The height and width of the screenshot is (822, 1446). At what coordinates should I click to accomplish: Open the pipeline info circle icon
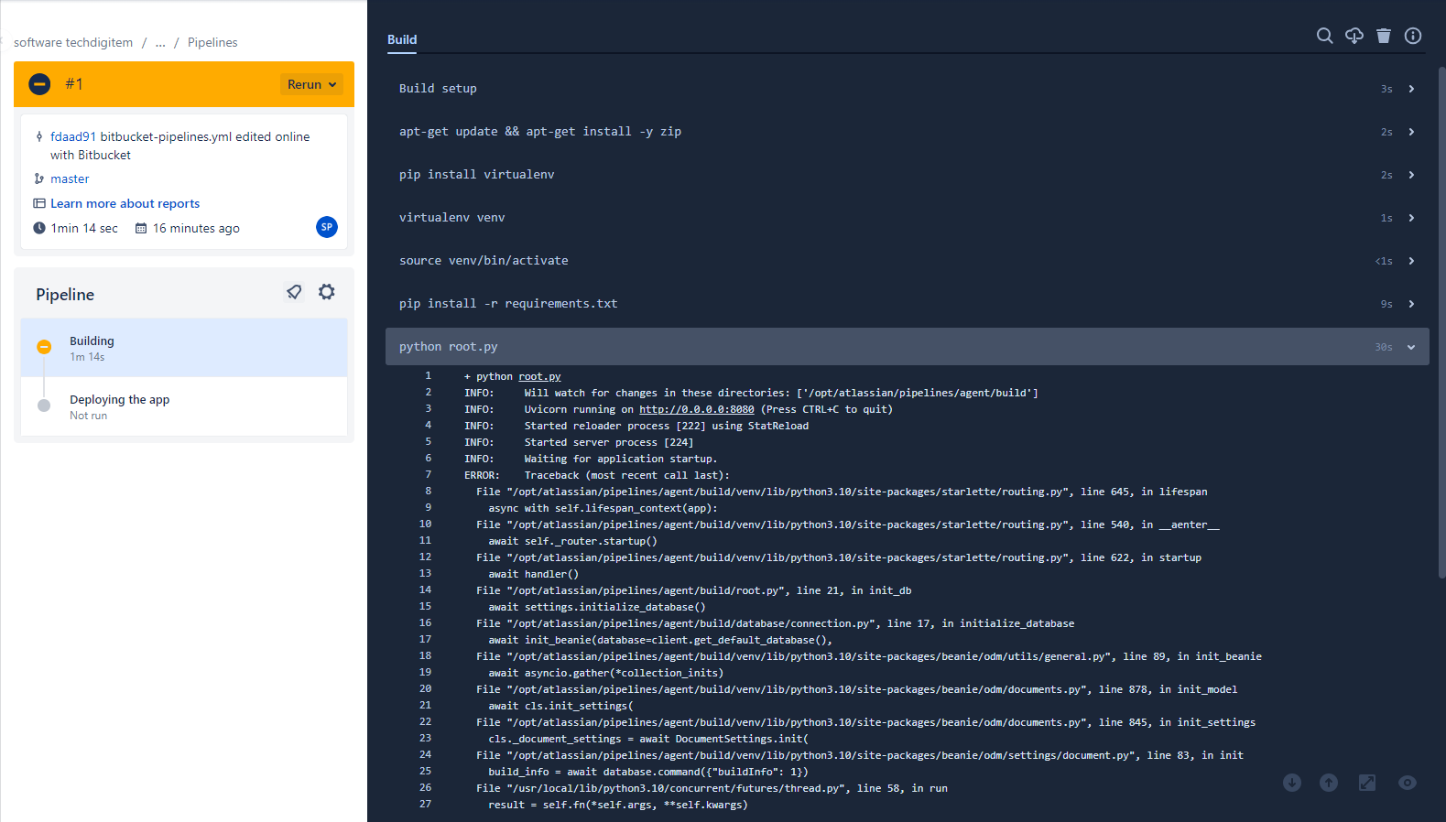pos(1413,36)
